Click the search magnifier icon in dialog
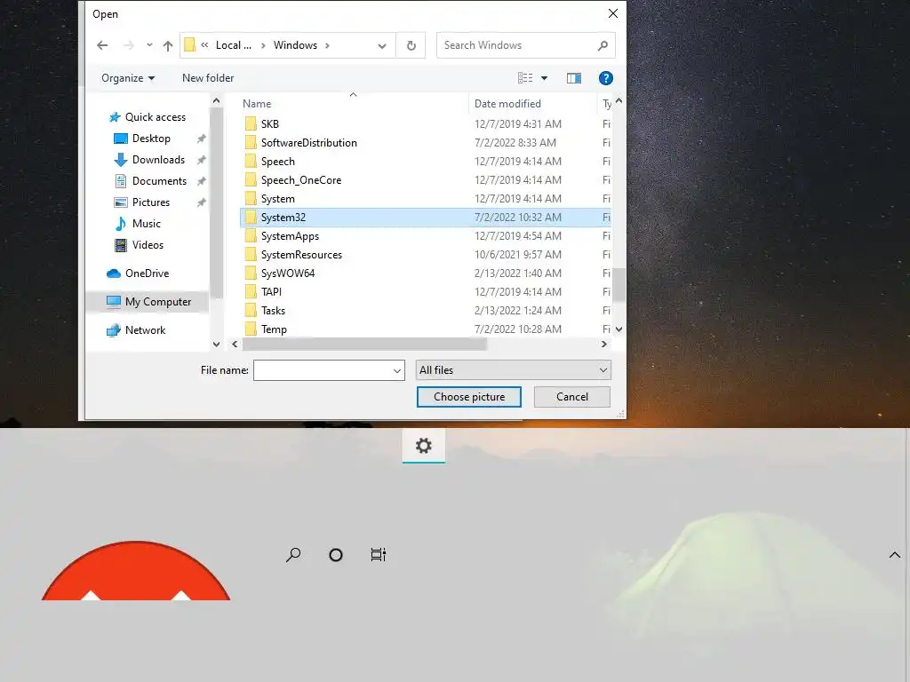 (603, 45)
